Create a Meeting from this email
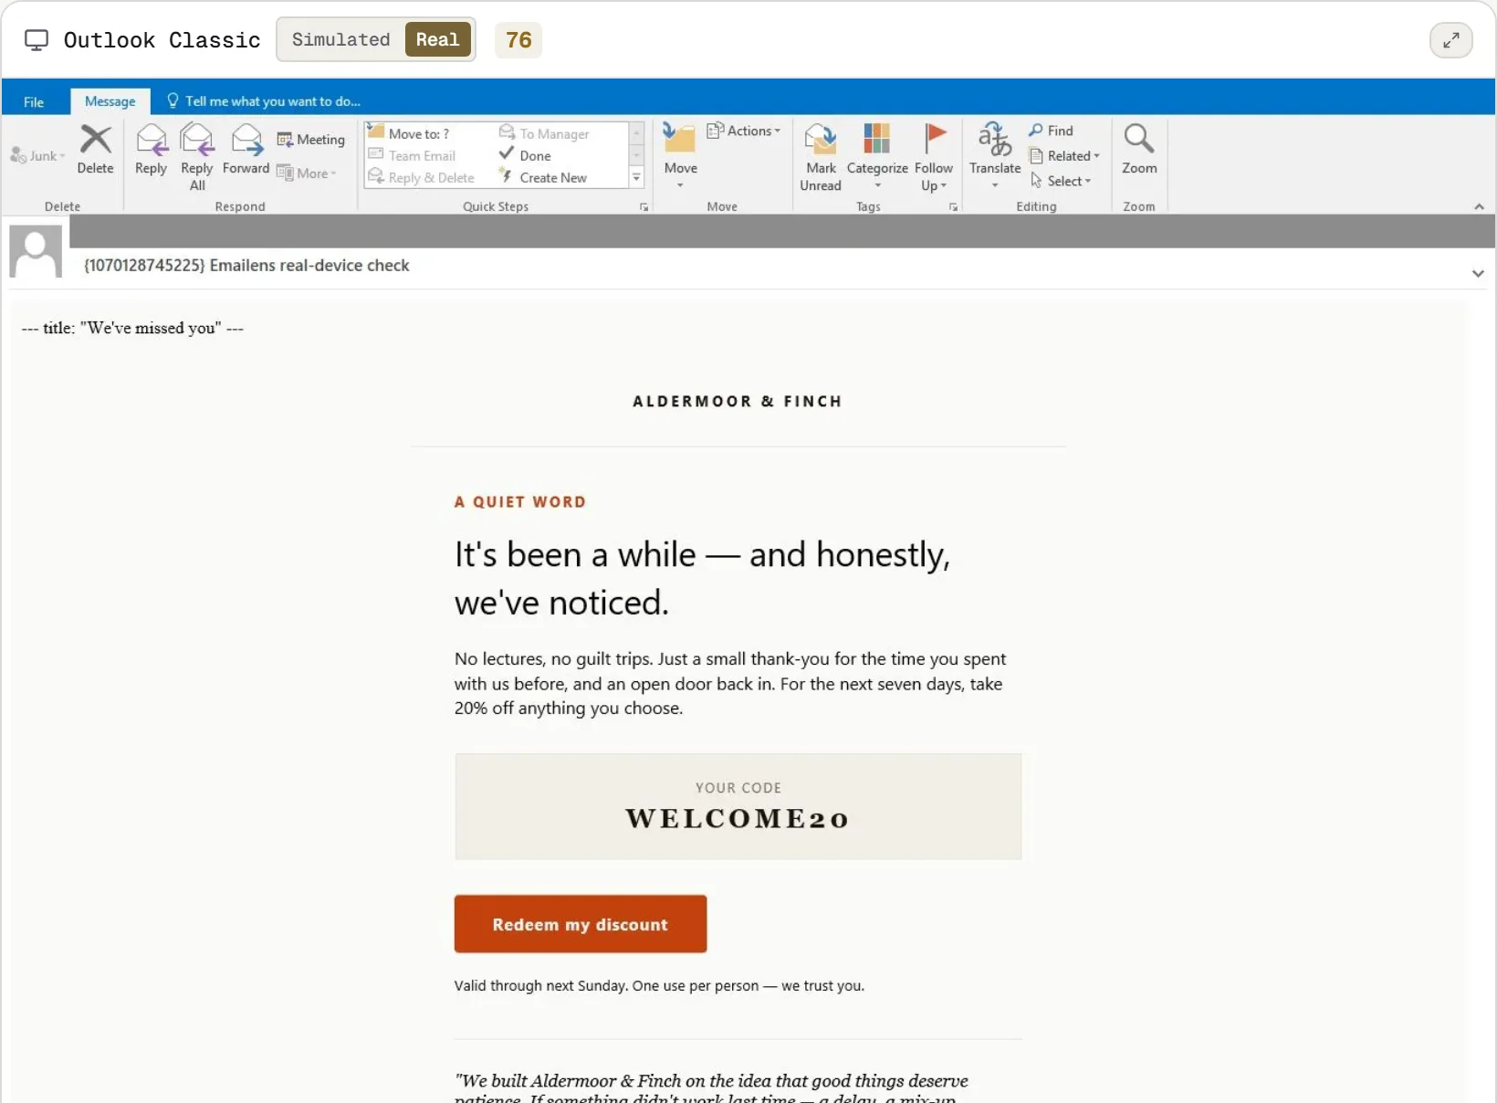 (x=311, y=140)
